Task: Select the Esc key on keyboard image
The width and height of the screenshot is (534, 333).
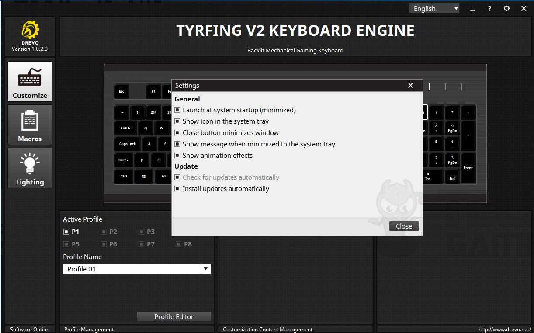Action: click(x=121, y=91)
